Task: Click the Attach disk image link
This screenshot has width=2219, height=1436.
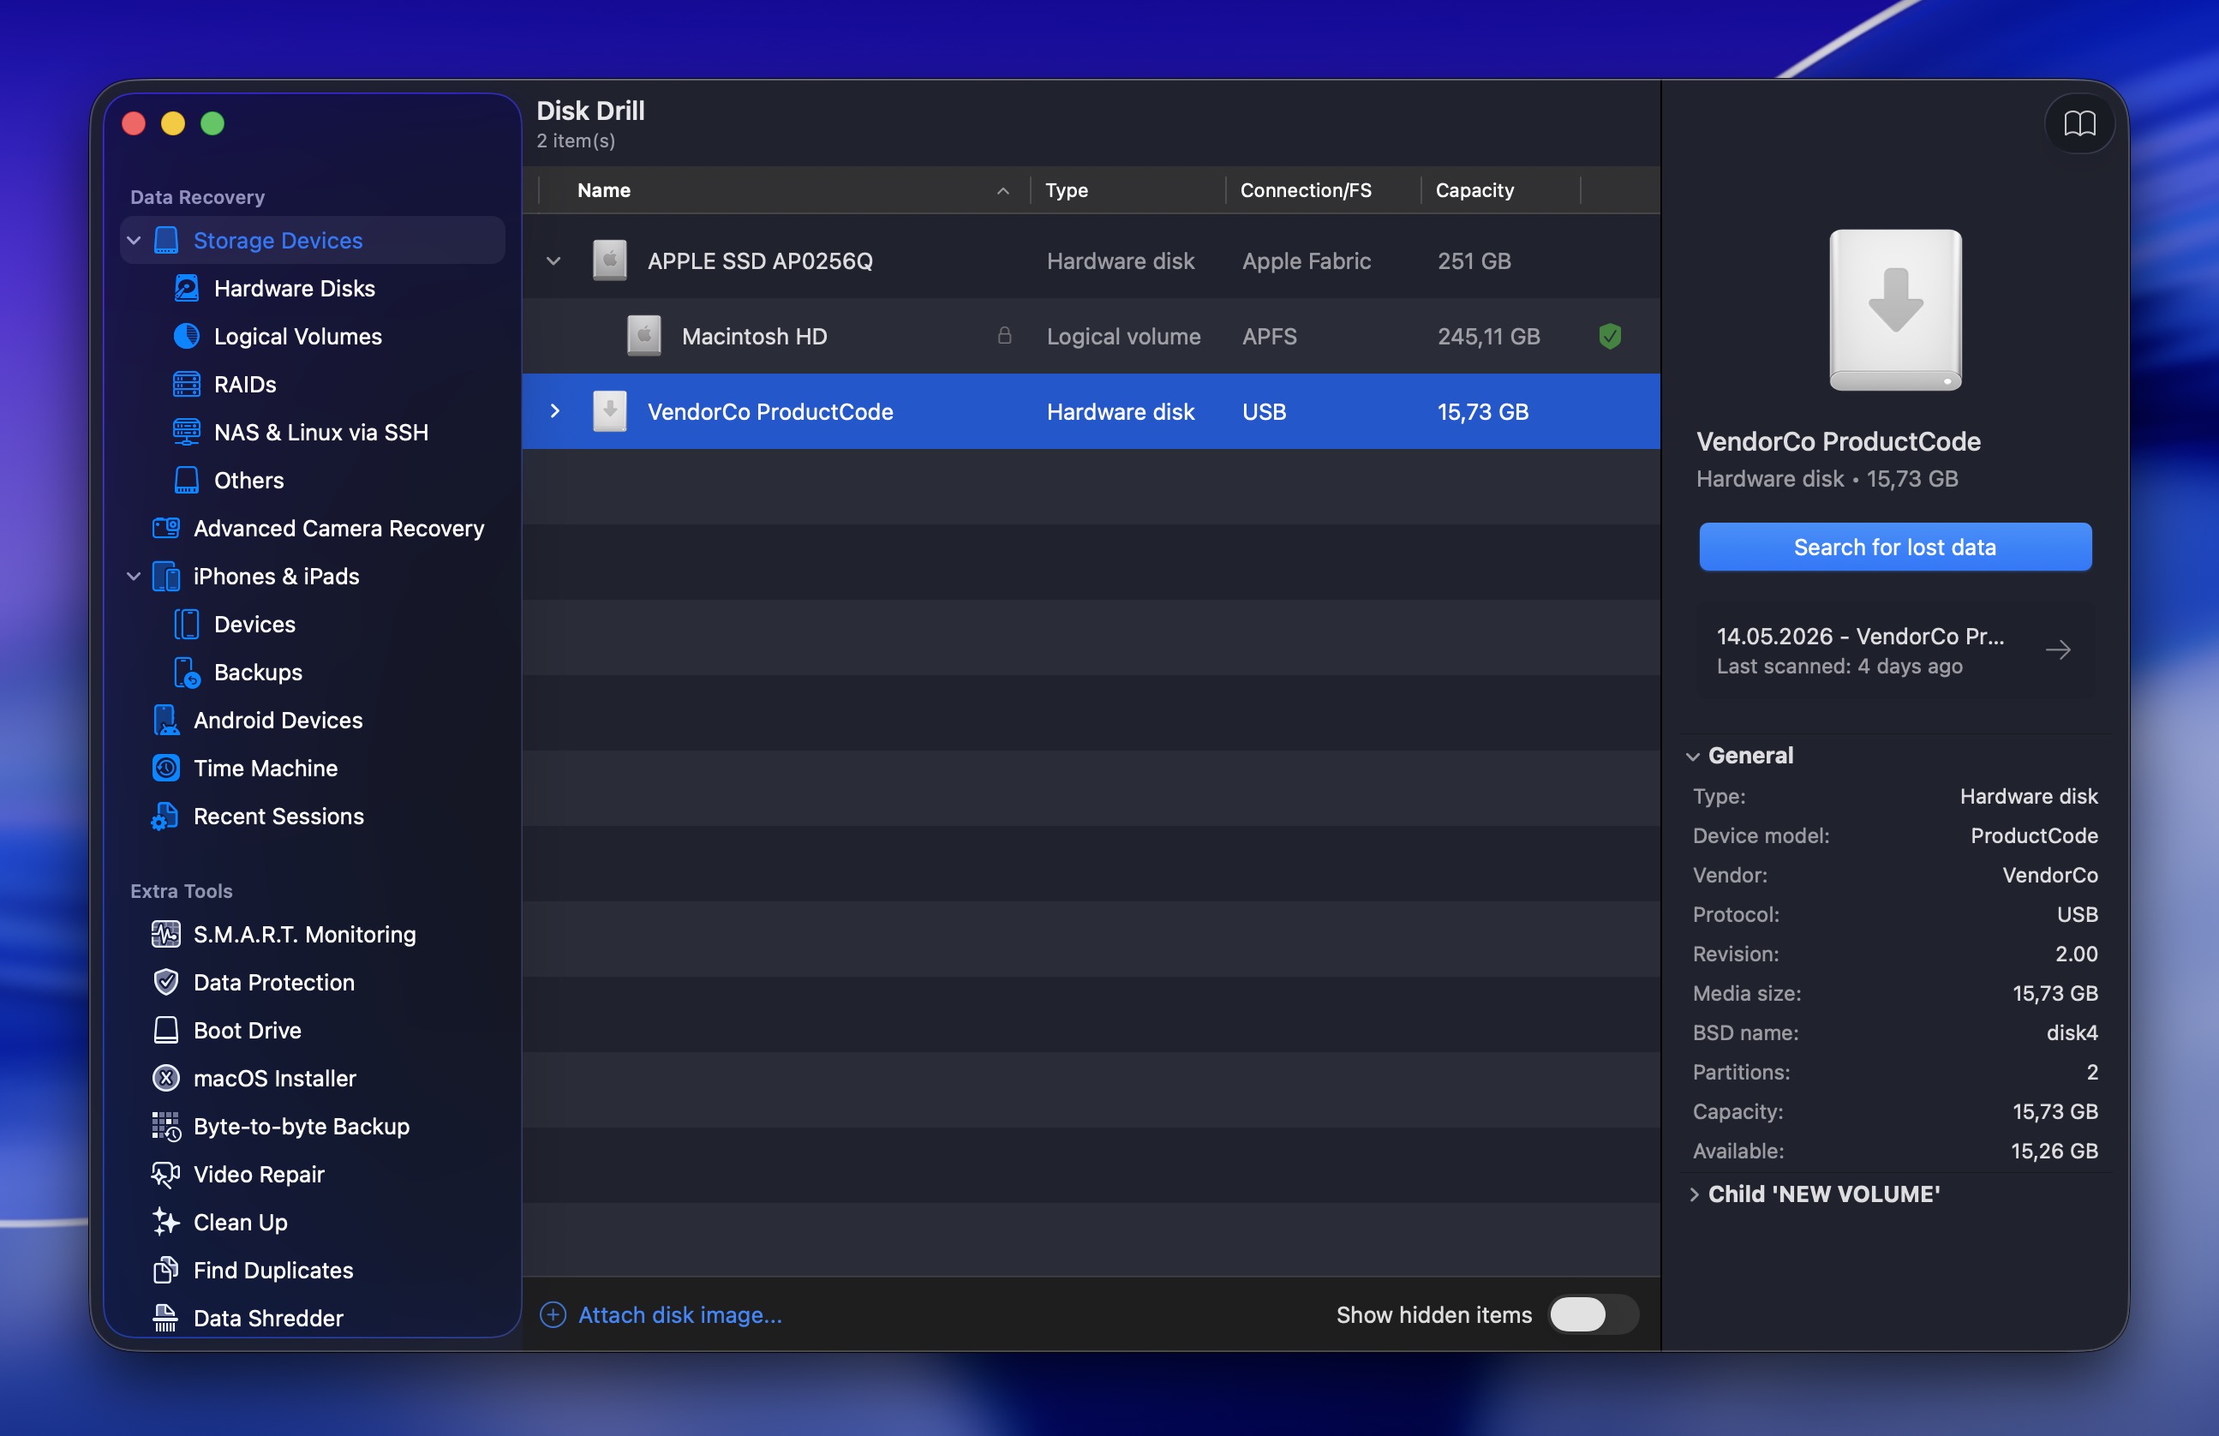Action: click(x=679, y=1315)
